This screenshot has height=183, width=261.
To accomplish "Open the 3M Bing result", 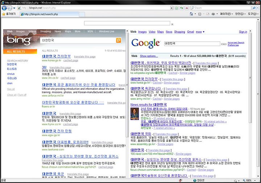I will pos(44,67).
